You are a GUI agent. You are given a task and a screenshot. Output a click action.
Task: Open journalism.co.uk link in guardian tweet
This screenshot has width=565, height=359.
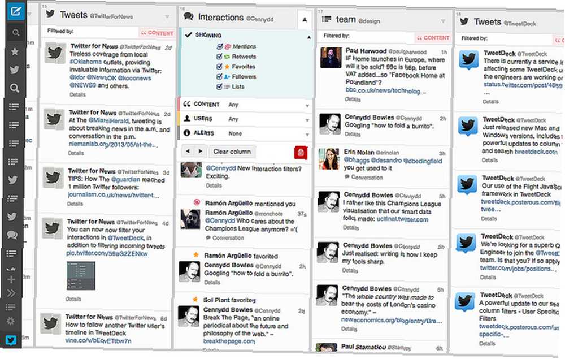tap(113, 194)
